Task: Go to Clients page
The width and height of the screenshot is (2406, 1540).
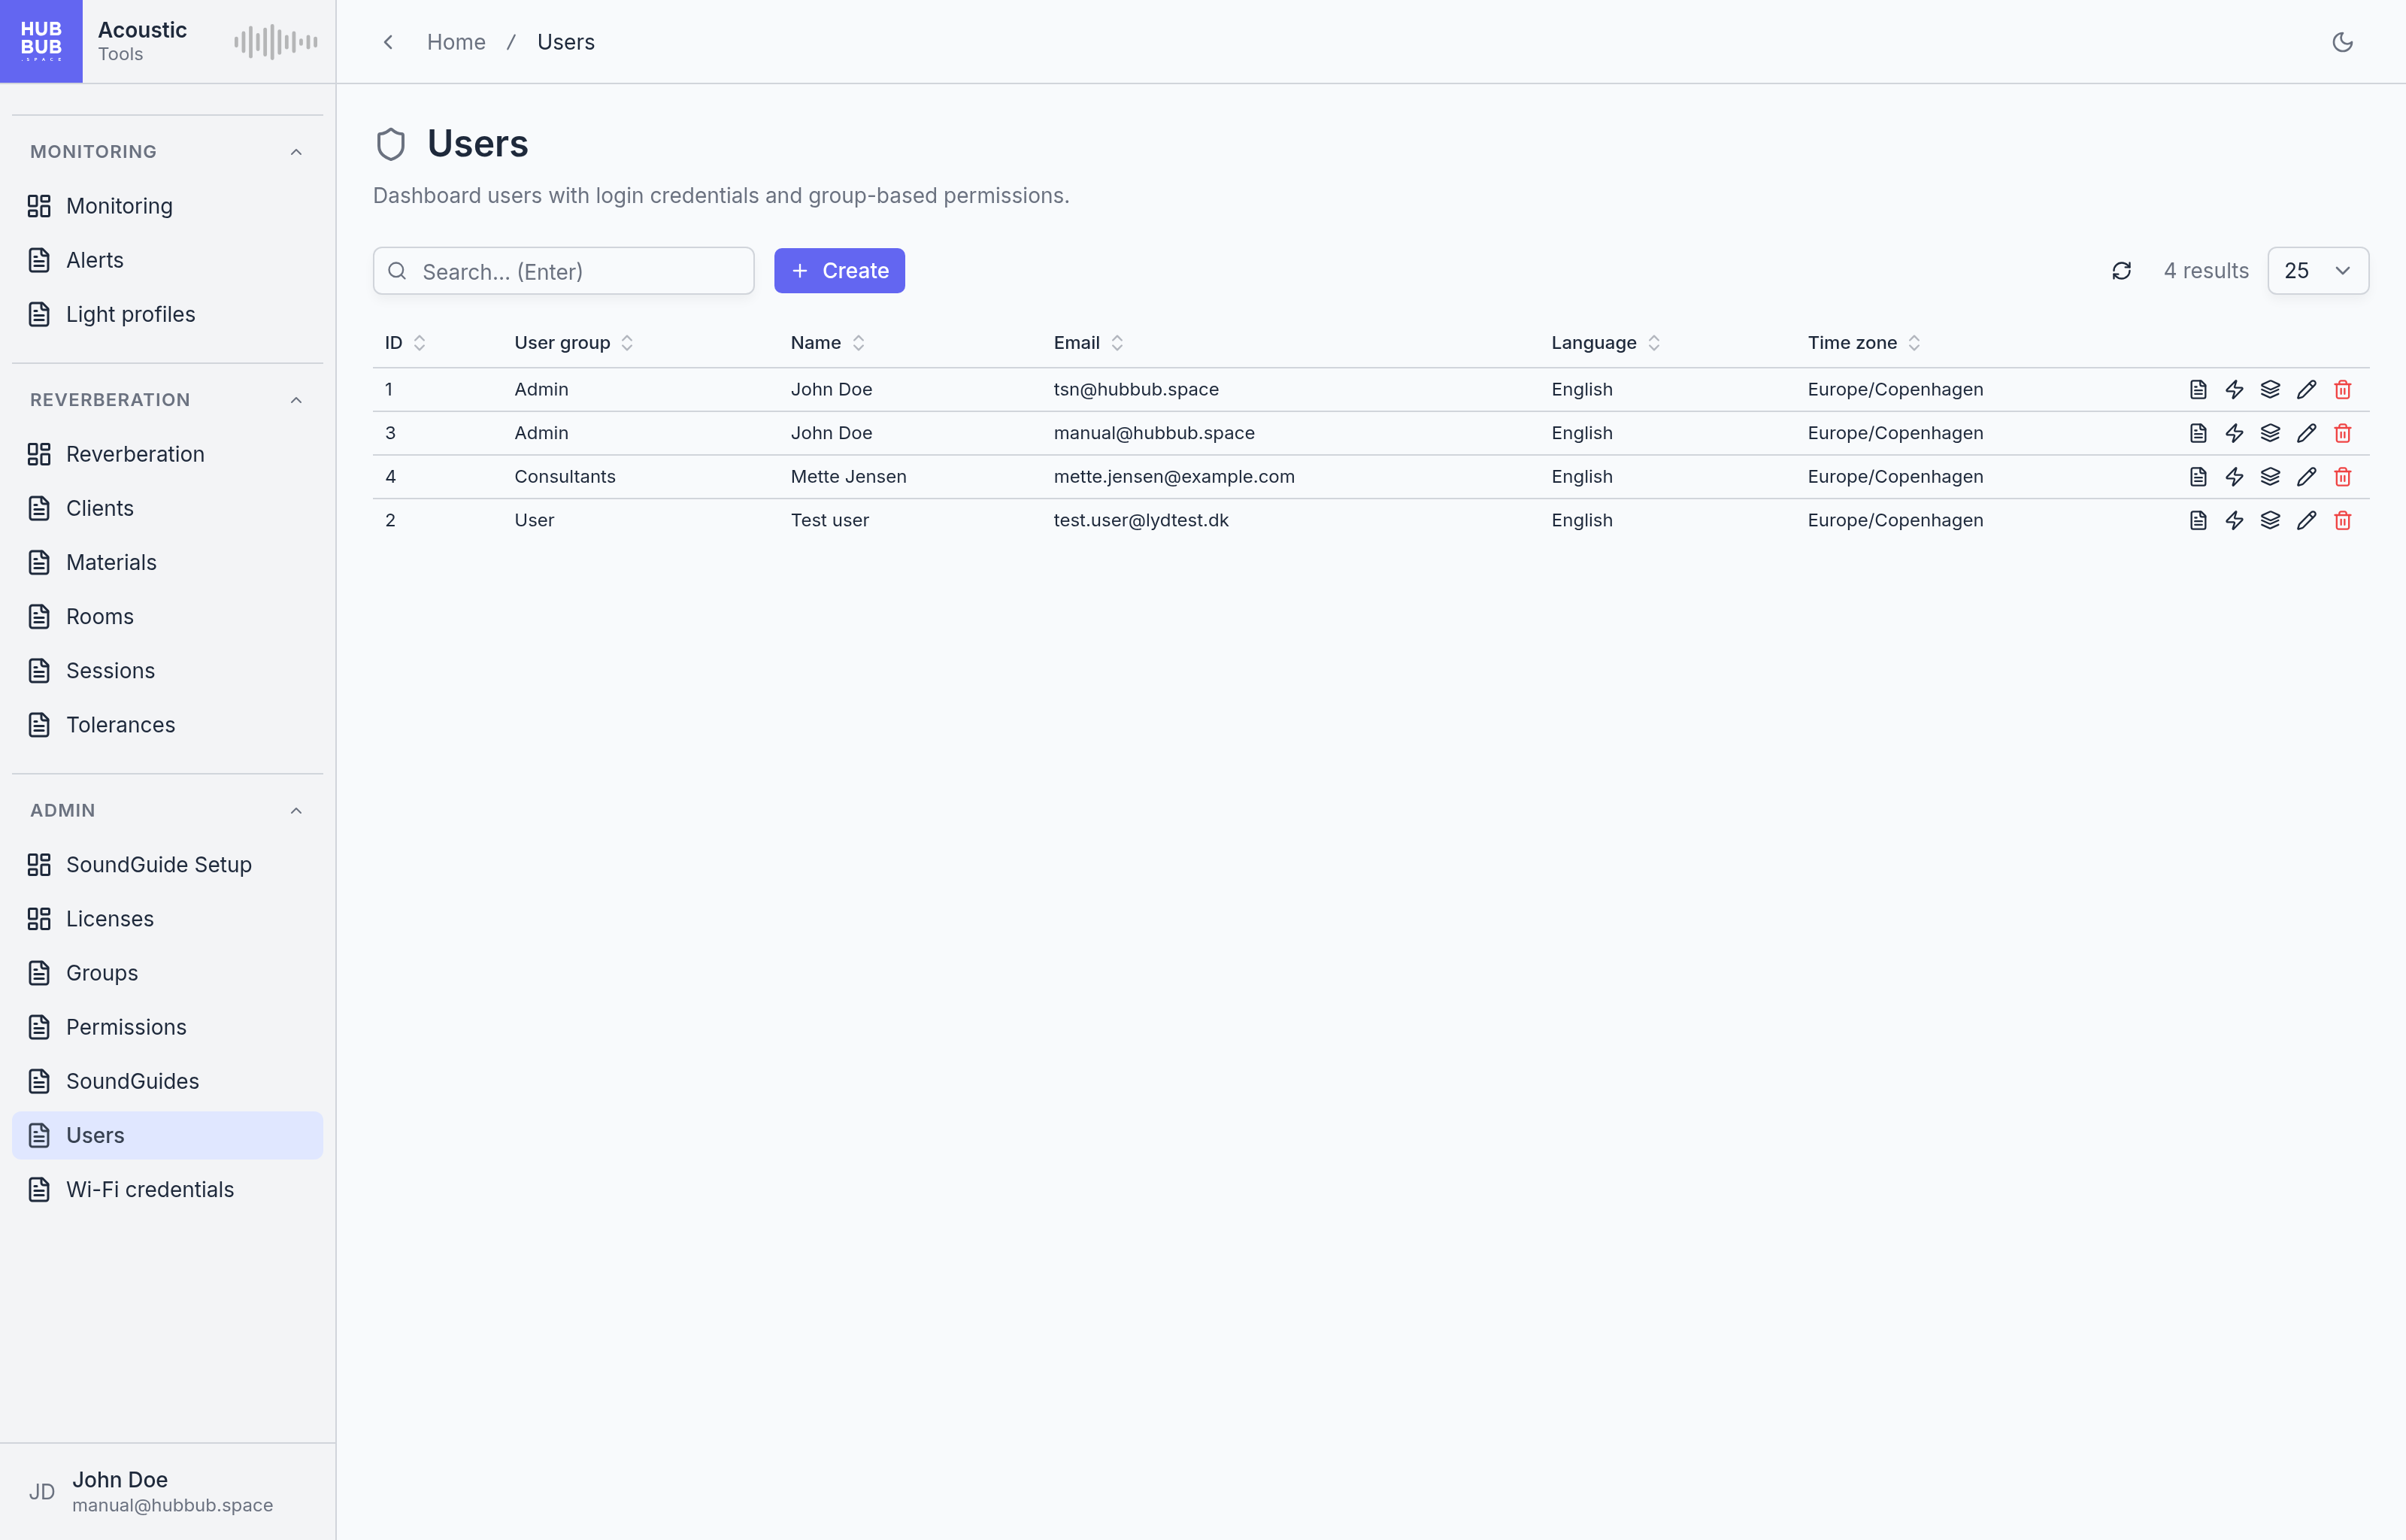Action: 167,508
